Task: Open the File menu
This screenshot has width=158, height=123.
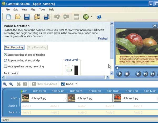Action: click(8, 9)
